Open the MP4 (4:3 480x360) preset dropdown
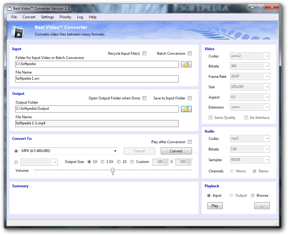The height and width of the screenshot is (235, 288). coord(69,151)
